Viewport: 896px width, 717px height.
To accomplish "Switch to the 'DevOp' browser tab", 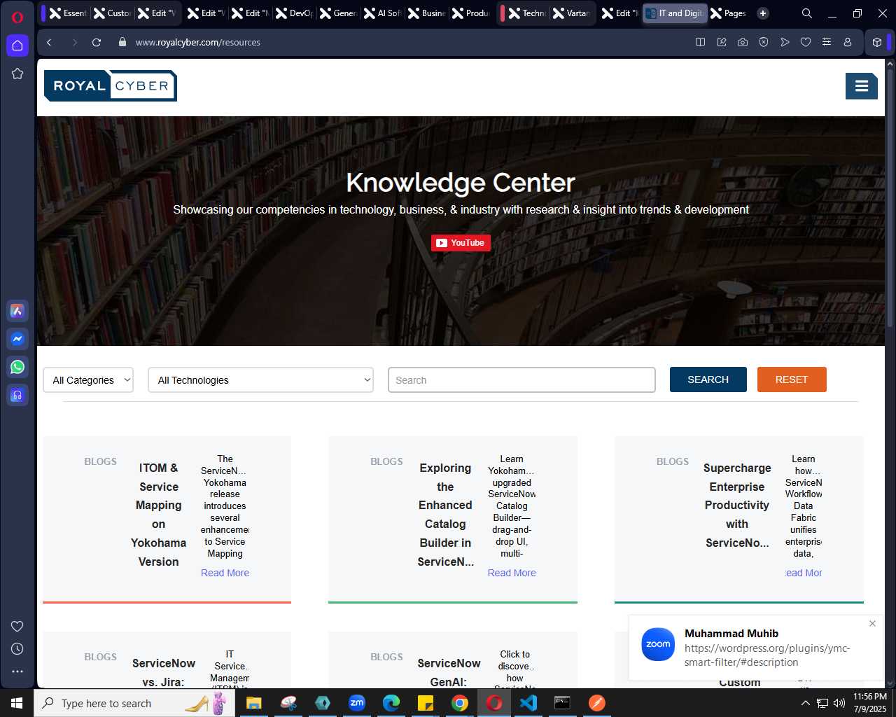I will pyautogui.click(x=294, y=13).
